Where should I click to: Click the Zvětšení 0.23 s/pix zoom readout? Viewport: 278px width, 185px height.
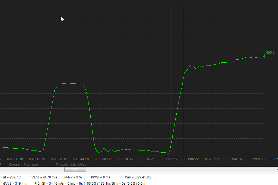pyautogui.click(x=24, y=164)
